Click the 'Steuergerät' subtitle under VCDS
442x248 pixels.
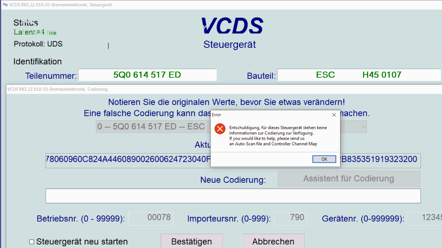click(x=230, y=44)
